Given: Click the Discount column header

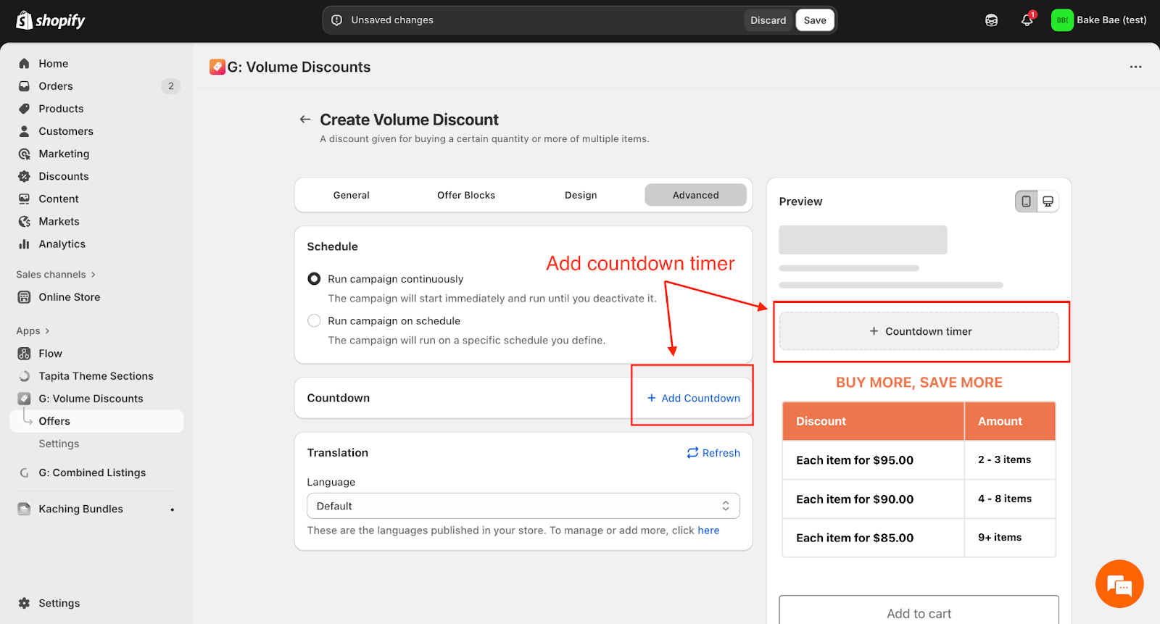Looking at the screenshot, I should pos(873,421).
